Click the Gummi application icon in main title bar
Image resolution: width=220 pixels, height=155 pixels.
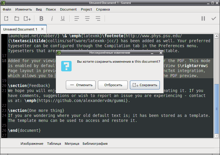click(3, 3)
